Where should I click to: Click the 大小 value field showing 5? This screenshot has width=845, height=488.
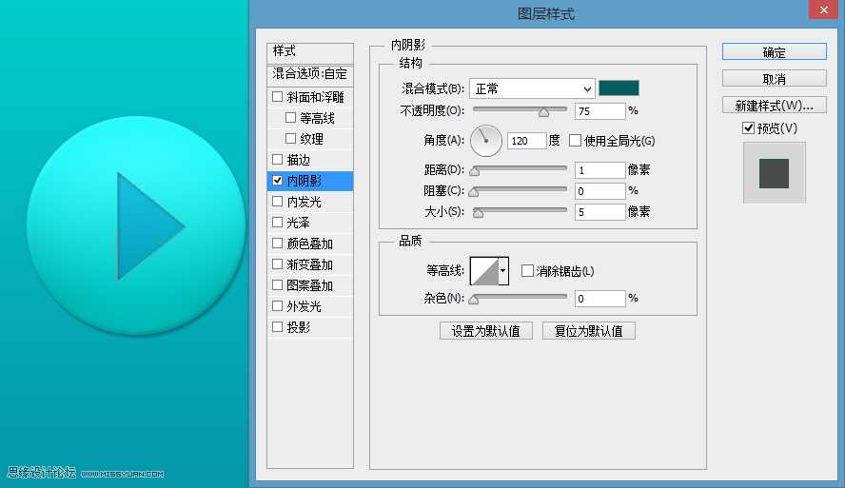coord(599,212)
